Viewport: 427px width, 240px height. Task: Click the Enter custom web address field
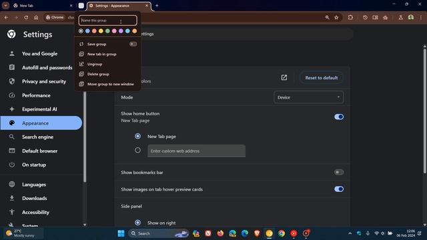196,151
